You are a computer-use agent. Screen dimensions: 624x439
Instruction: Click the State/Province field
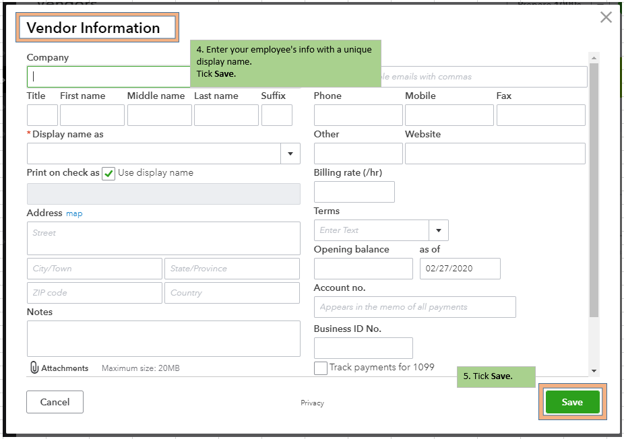[x=232, y=269]
